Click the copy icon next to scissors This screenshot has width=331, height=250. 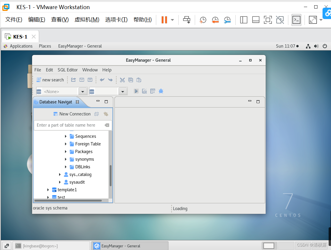tap(131, 80)
